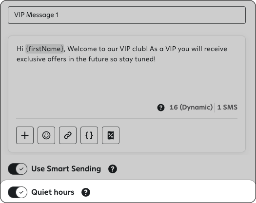Open the Quiet hours help icon
Viewport: 256px width, 203px height.
pyautogui.click(x=86, y=192)
